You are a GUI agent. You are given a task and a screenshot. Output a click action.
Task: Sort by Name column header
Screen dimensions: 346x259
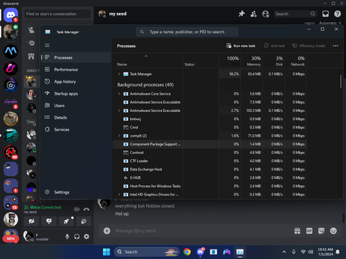pyautogui.click(x=147, y=61)
